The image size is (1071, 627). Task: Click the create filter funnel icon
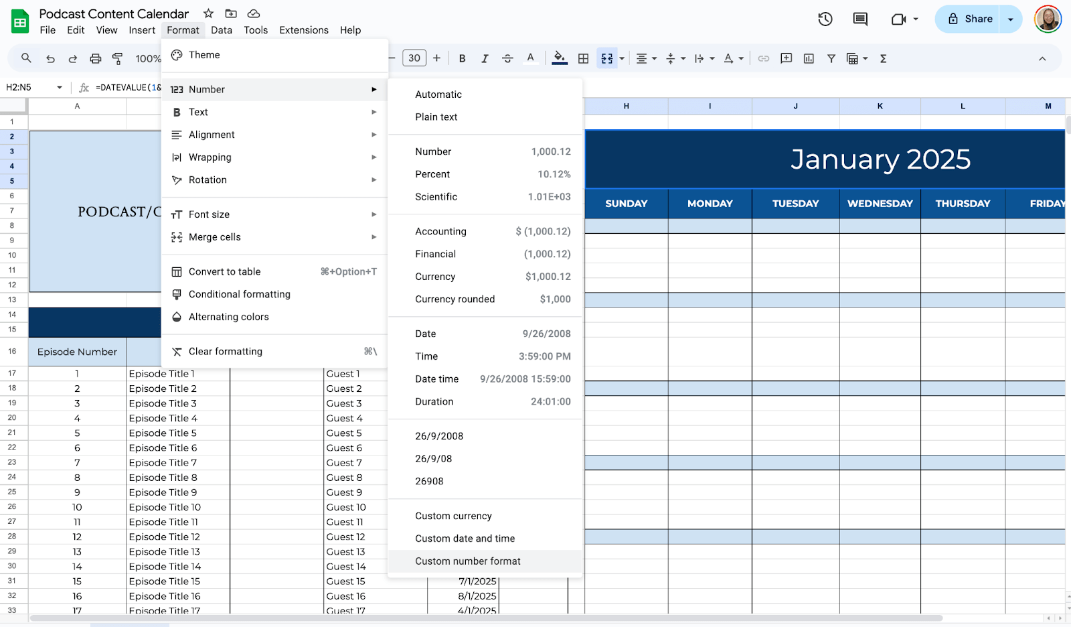831,59
